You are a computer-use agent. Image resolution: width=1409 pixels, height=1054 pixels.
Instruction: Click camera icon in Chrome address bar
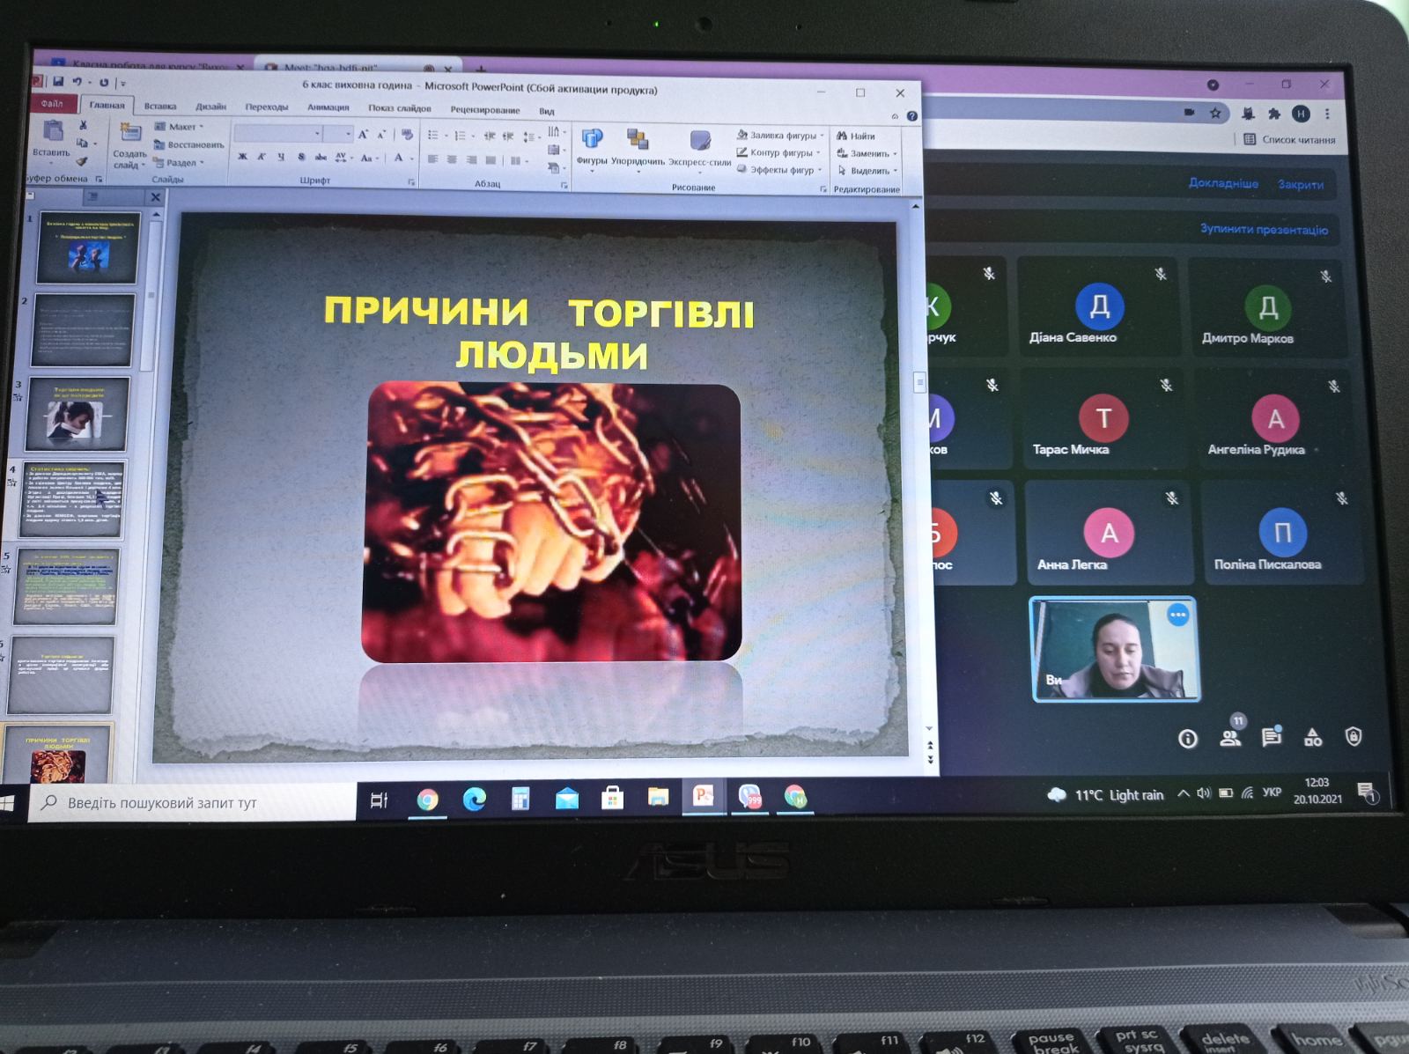[1190, 113]
